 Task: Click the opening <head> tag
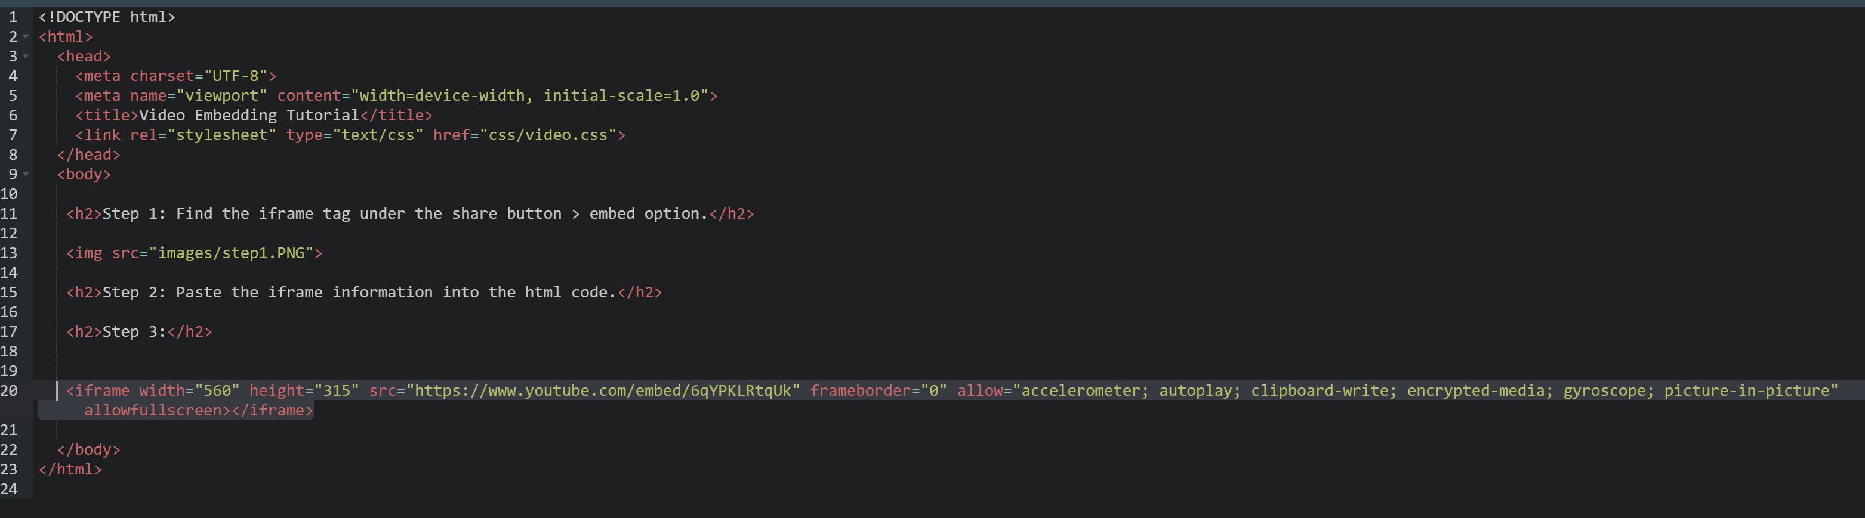(x=84, y=55)
